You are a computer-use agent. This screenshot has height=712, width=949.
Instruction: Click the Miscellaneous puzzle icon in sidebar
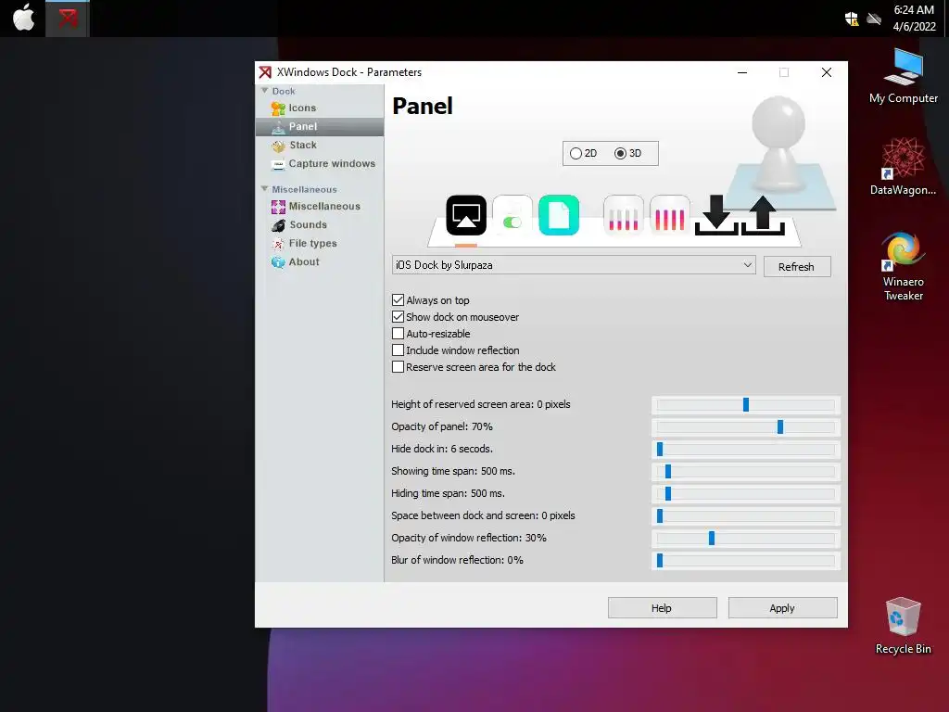click(278, 207)
